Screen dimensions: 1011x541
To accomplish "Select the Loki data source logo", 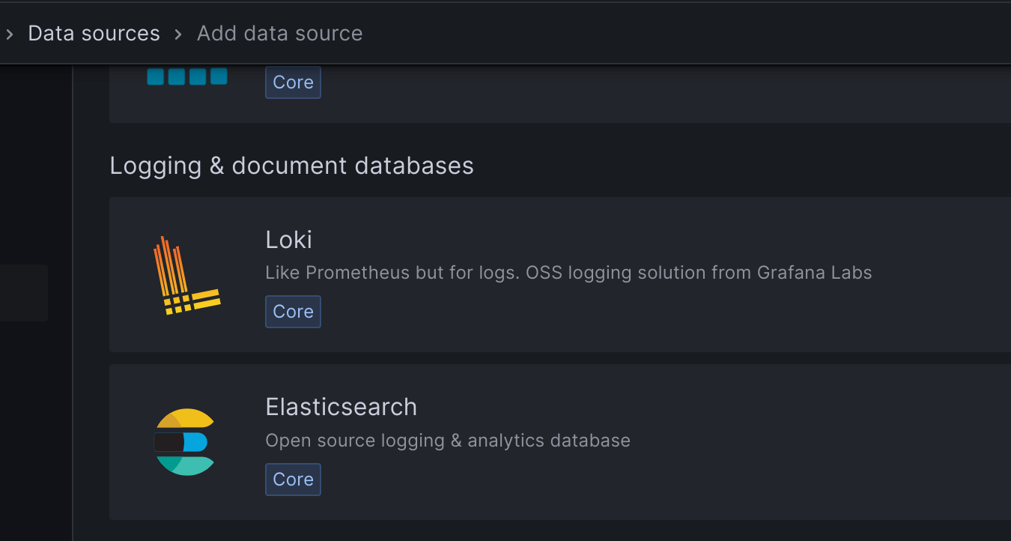I will click(185, 273).
